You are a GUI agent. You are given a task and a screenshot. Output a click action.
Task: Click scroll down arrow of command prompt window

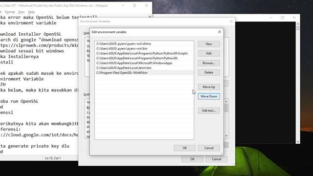[298, 142]
